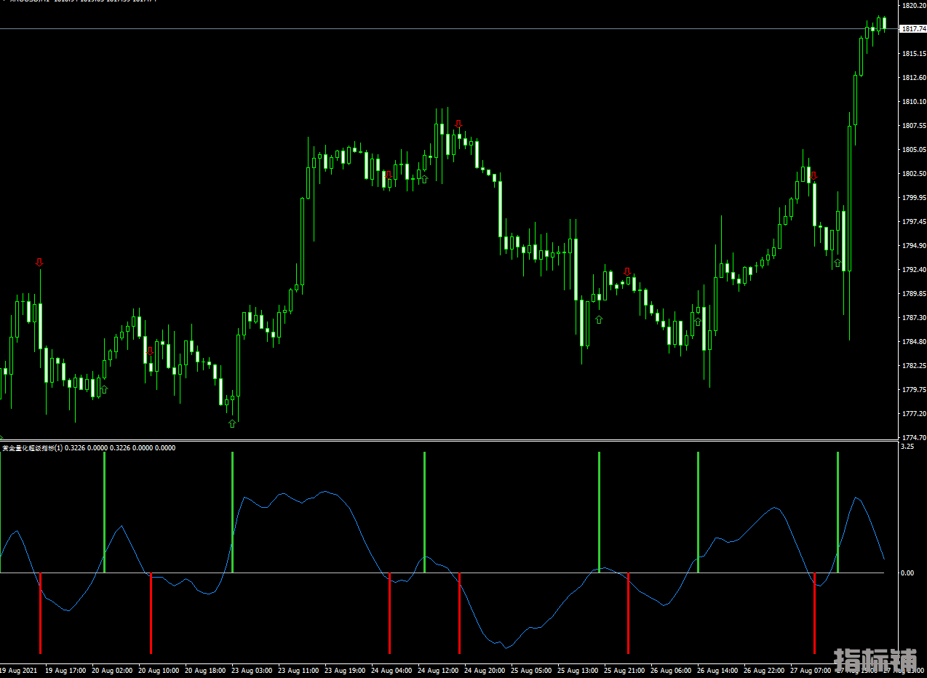This screenshot has width=927, height=678.
Task: Select the green buy arrow on 27 Aug near 1793
Action: pos(838,263)
